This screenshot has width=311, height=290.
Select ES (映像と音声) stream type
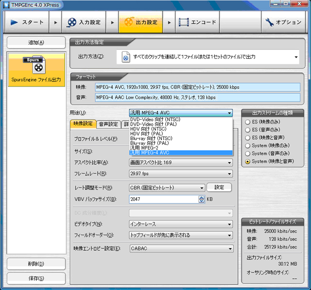tap(247, 138)
